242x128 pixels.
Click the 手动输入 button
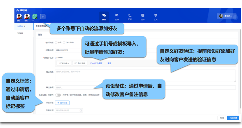pos(64,63)
